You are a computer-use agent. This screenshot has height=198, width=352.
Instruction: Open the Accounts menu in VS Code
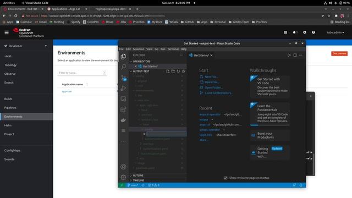pos(123,167)
